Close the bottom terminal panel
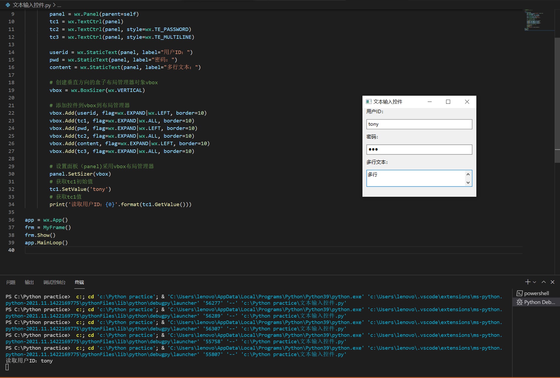 553,282
